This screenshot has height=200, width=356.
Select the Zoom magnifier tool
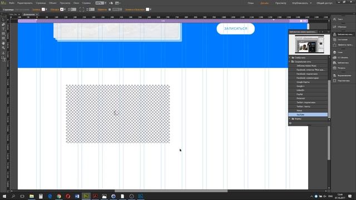pos(3,48)
